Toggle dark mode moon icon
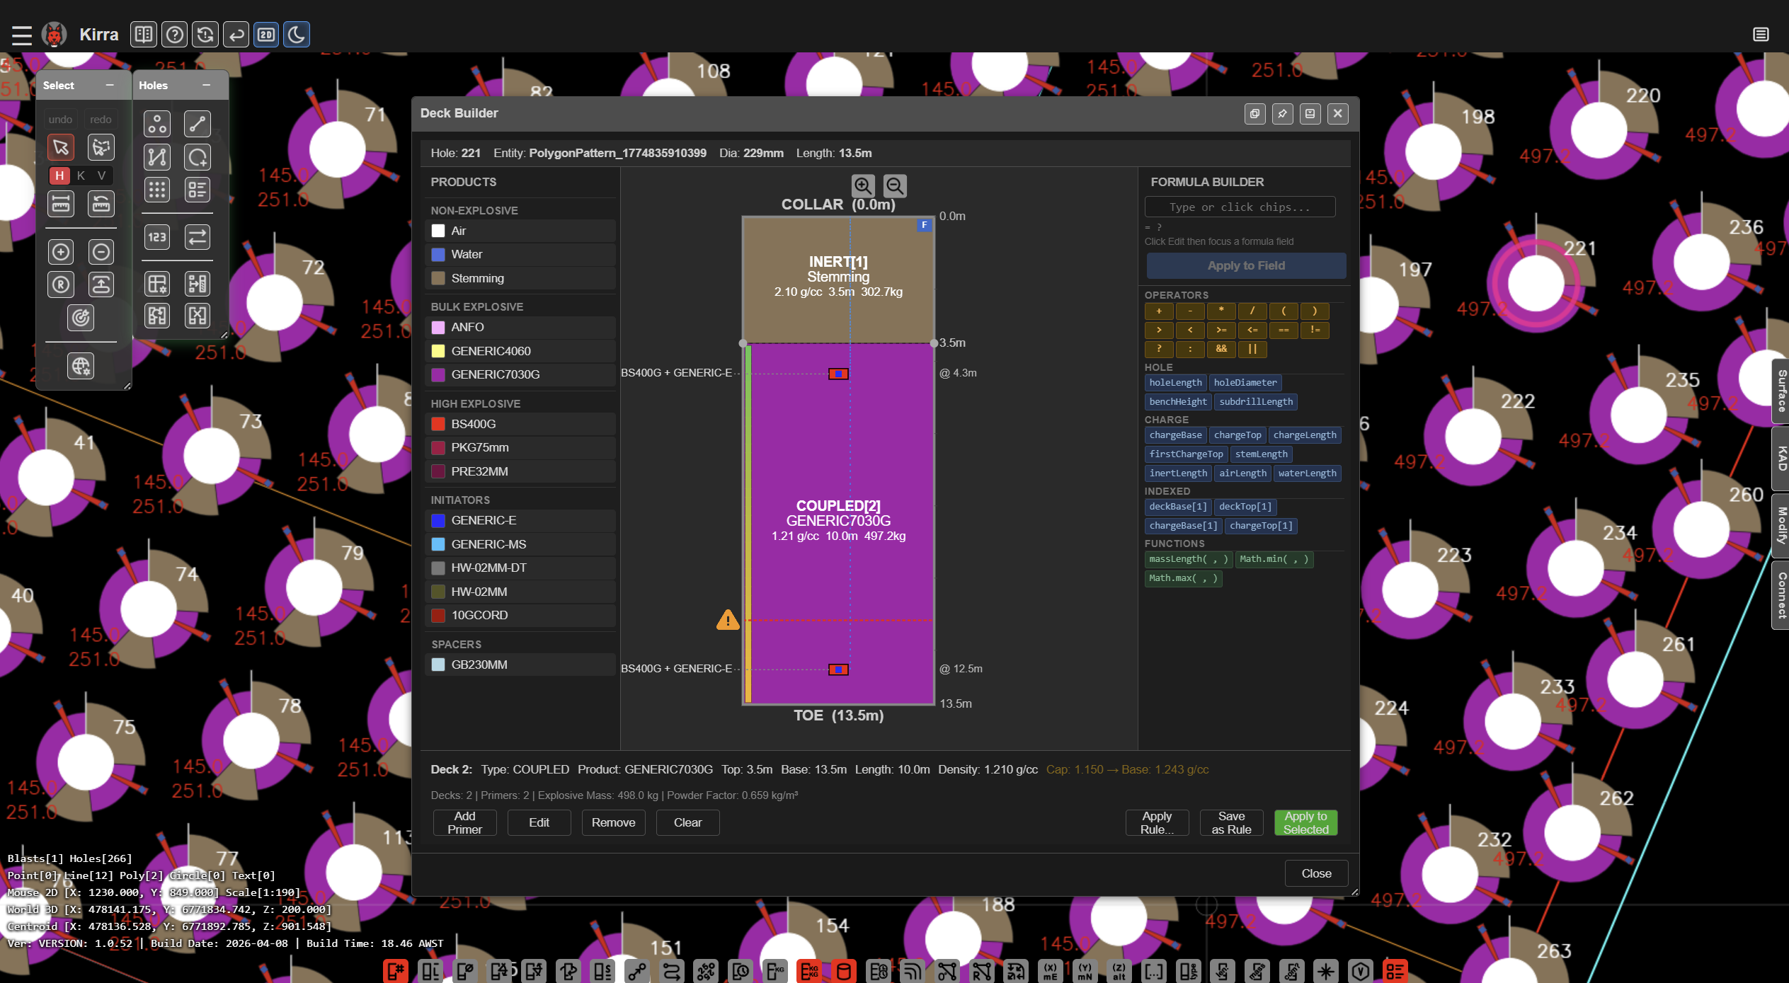1789x983 pixels. [297, 34]
